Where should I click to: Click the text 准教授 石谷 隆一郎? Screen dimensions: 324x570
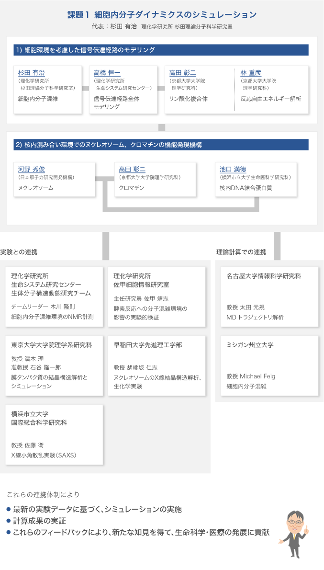(36, 367)
